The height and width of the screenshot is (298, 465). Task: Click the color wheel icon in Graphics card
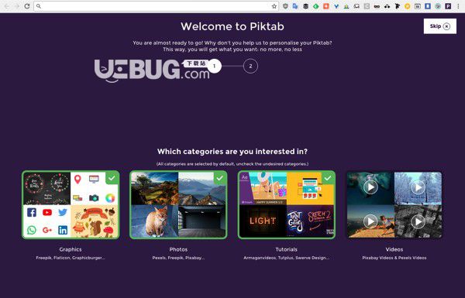point(110,197)
